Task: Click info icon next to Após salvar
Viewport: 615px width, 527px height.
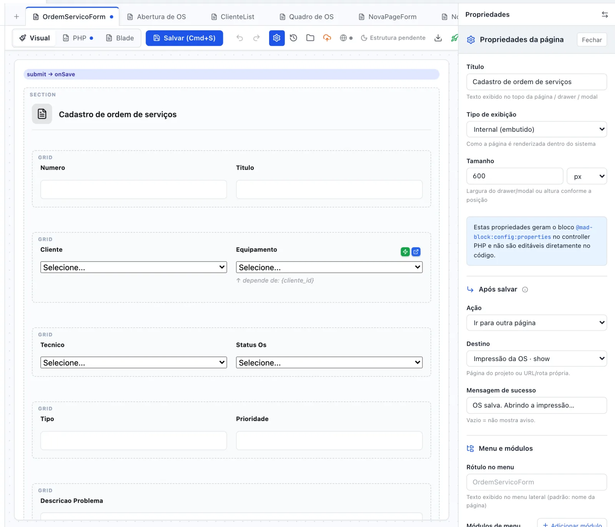Action: coord(525,290)
